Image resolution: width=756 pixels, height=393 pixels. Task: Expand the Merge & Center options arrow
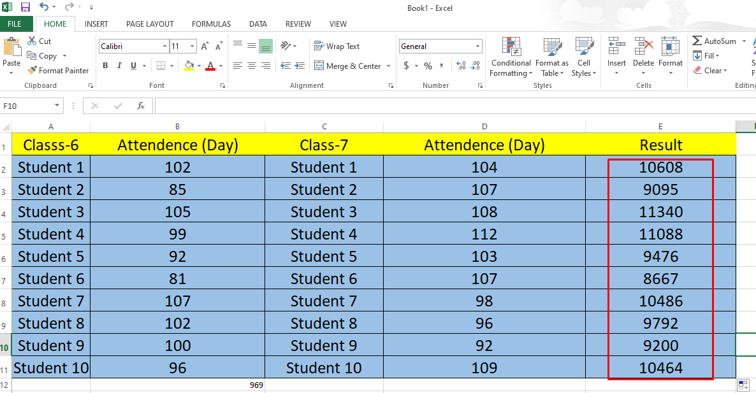pos(389,66)
